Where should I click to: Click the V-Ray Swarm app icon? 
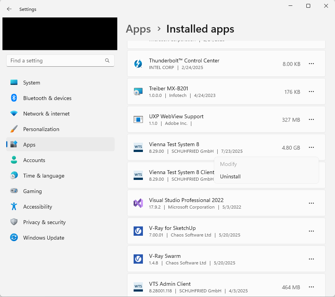tap(138, 259)
